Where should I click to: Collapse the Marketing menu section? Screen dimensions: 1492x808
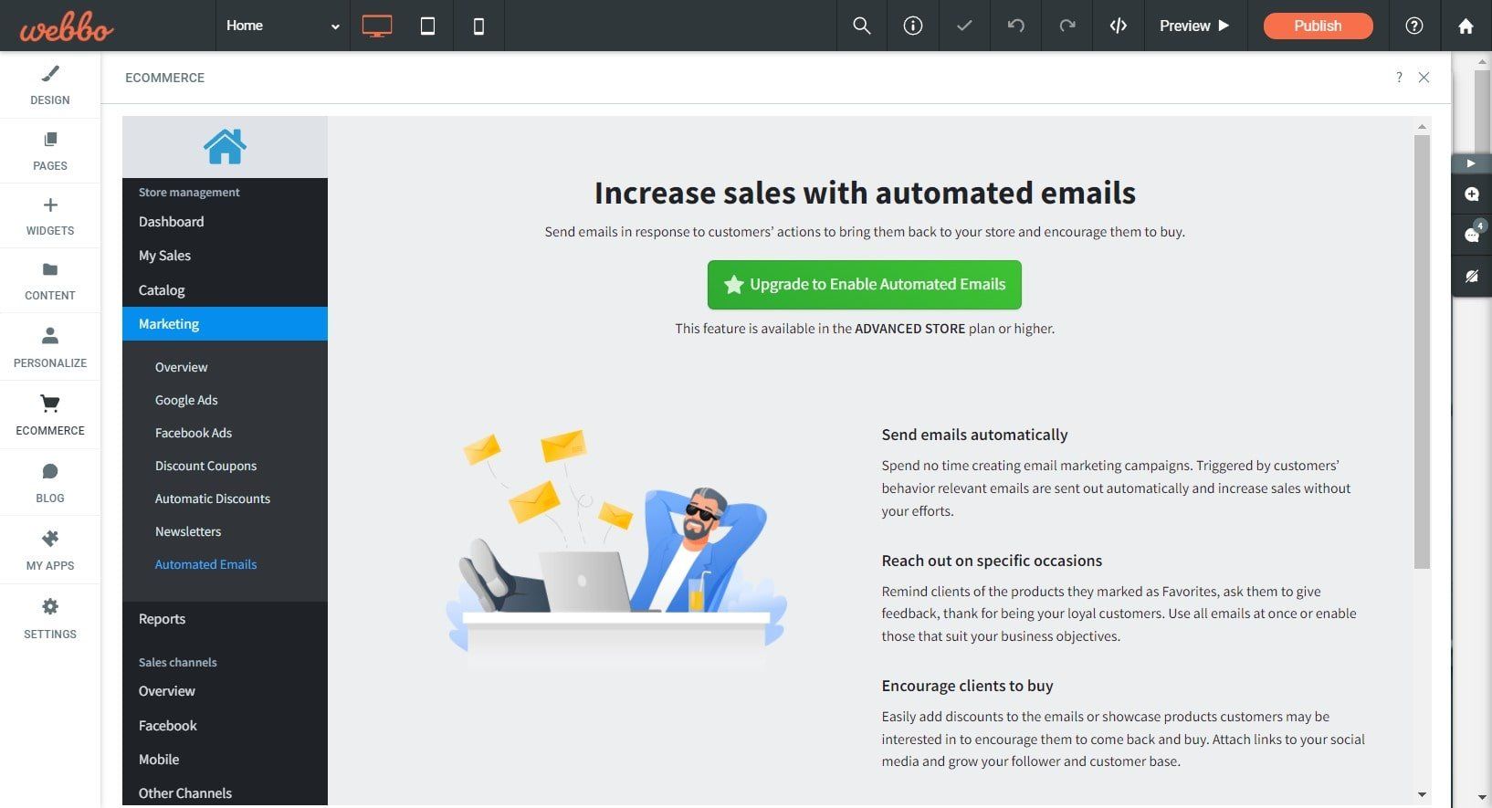point(225,324)
